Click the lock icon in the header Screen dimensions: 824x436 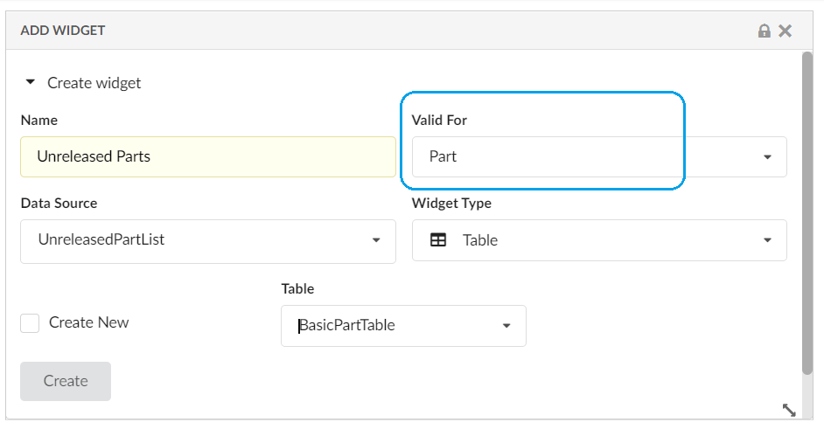click(x=764, y=31)
